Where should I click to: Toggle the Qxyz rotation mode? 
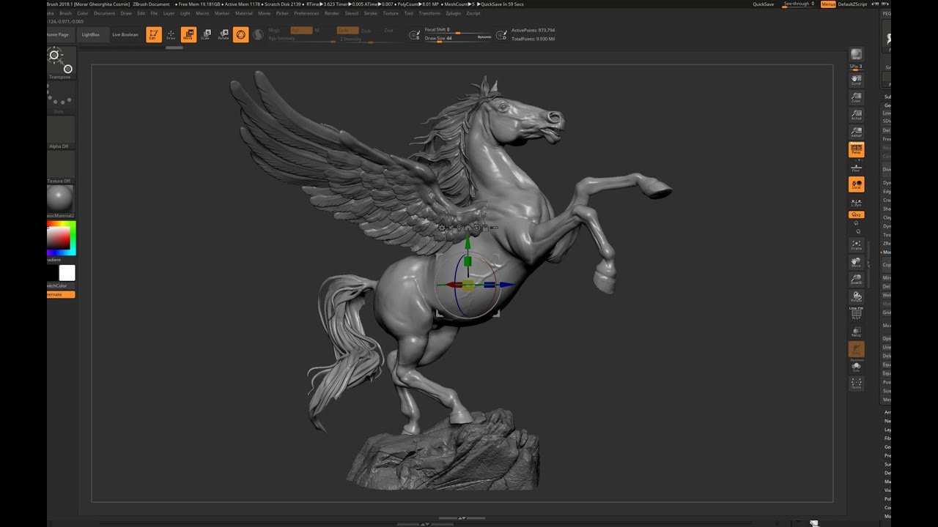pyautogui.click(x=856, y=215)
